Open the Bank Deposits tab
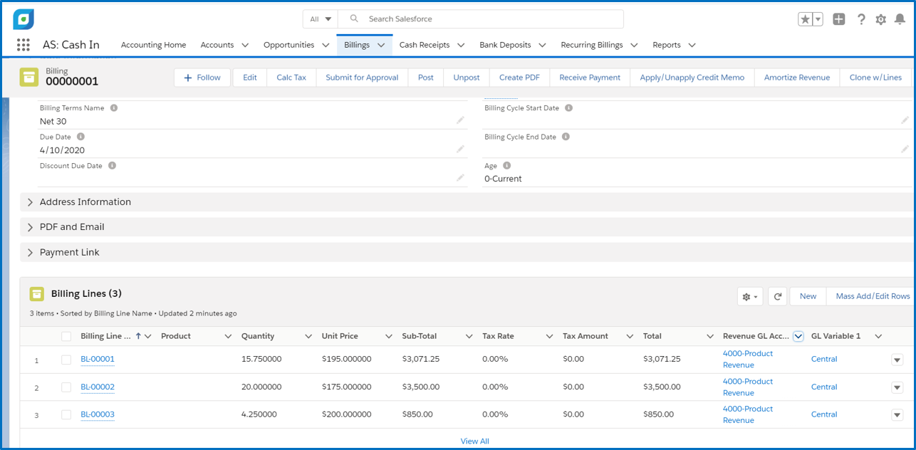Viewport: 916px width, 450px height. pos(505,45)
